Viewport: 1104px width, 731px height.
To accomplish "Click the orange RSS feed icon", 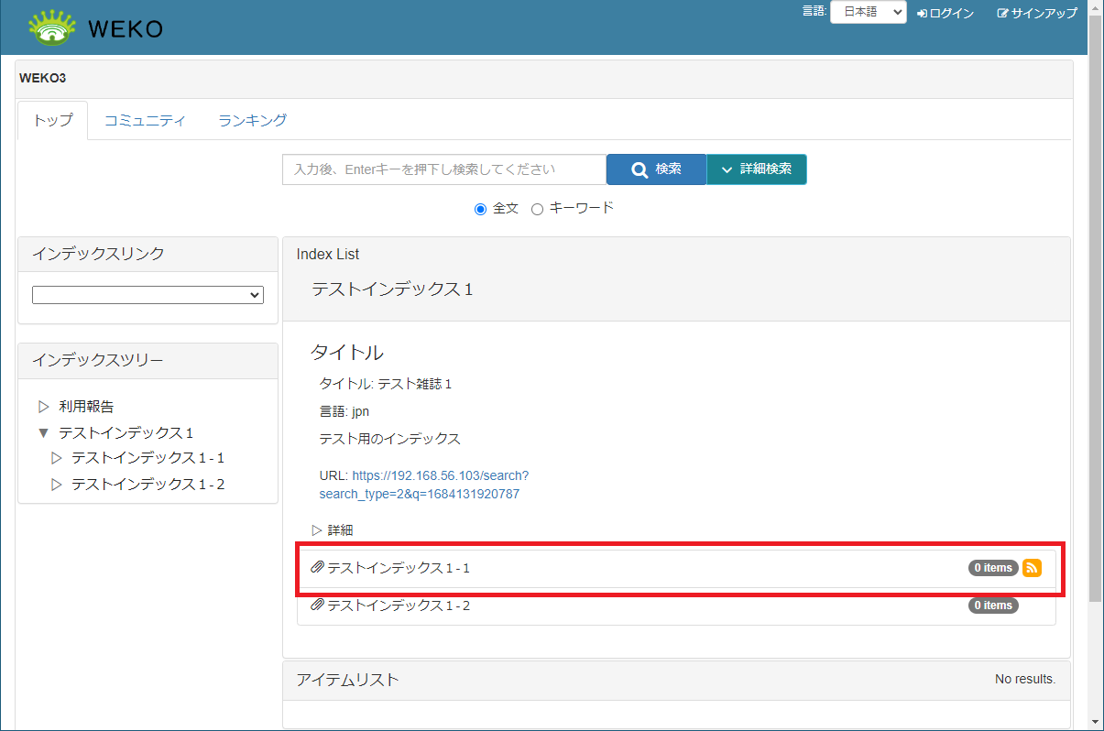I will click(1032, 568).
